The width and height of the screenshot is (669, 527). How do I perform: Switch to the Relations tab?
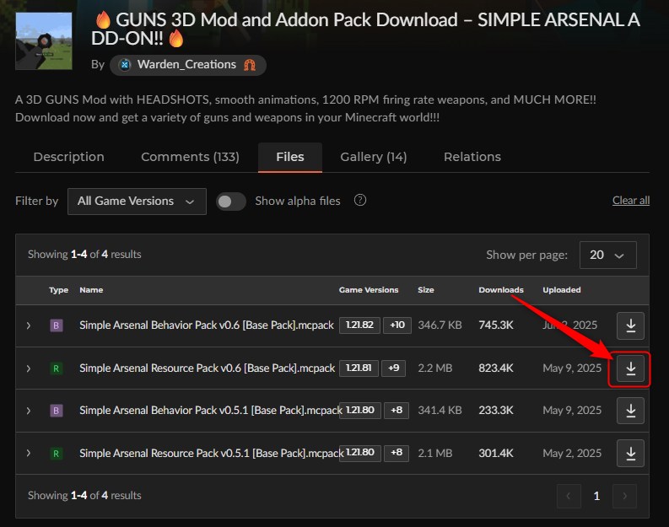click(x=472, y=157)
